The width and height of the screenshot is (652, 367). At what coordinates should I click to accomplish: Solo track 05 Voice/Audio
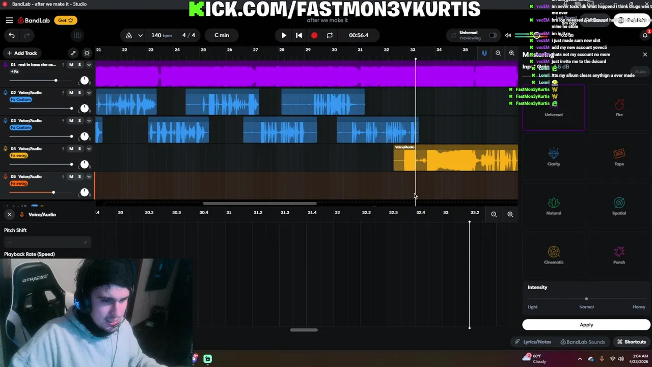(x=79, y=176)
